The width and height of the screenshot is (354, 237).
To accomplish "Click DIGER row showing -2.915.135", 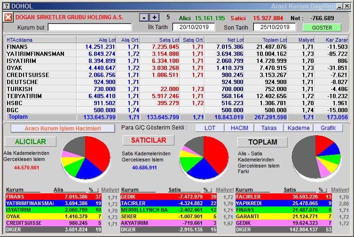I will [169, 229].
